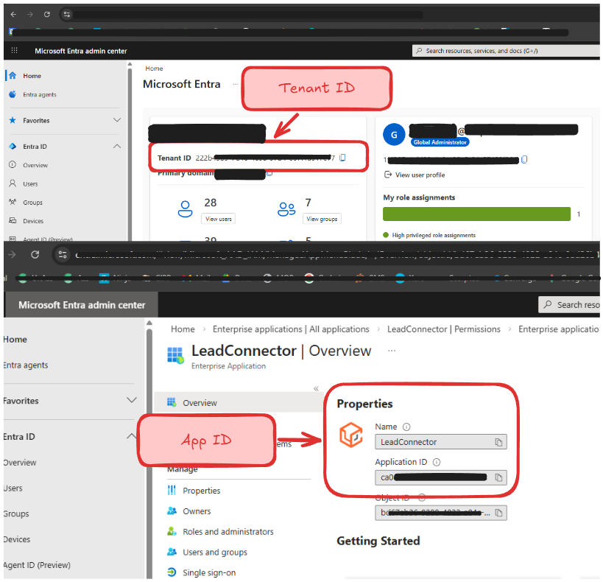This screenshot has width=603, height=582.
Task: Expand Favorites in the lower sidebar
Action: [x=132, y=401]
